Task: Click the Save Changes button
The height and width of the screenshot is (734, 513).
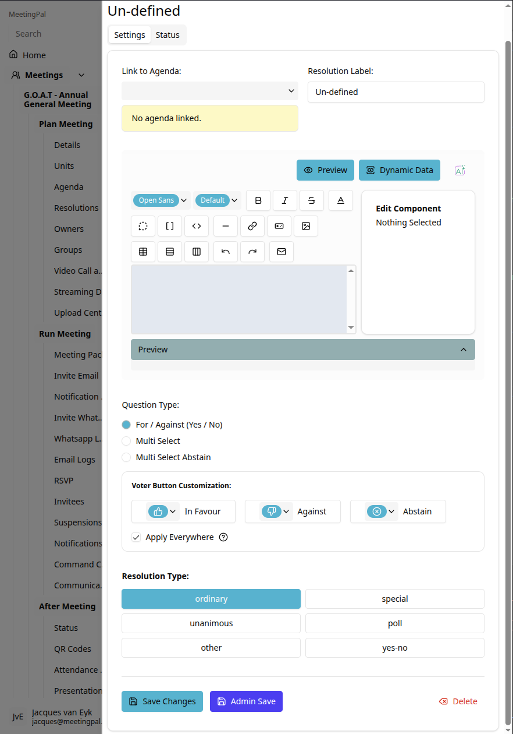Action: 162,701
